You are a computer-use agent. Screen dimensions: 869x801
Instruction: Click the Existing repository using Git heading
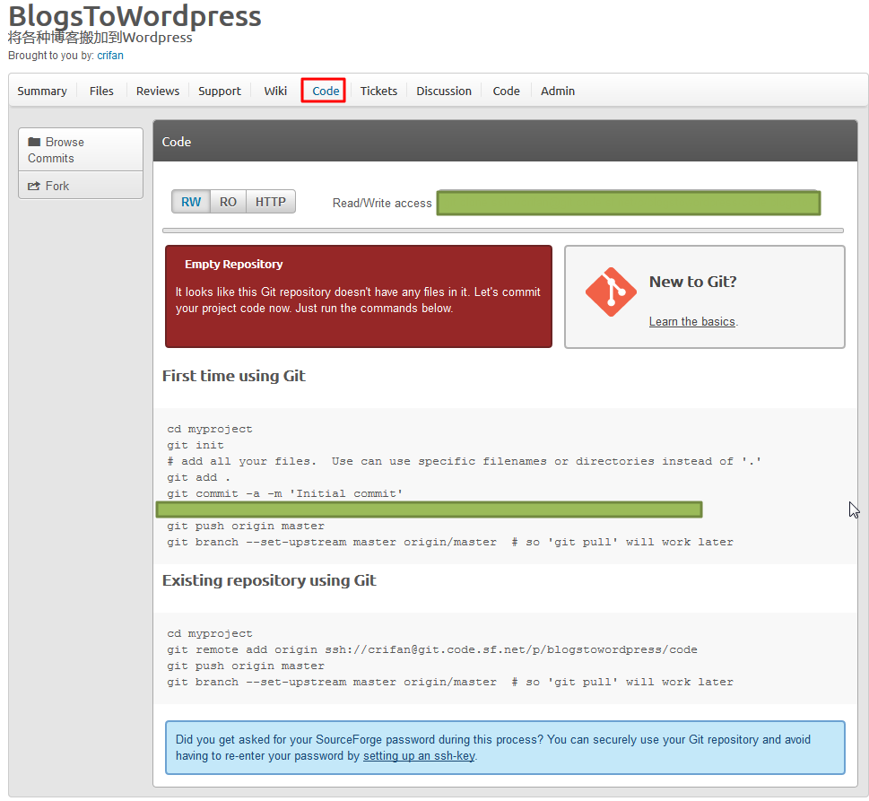[x=269, y=580]
